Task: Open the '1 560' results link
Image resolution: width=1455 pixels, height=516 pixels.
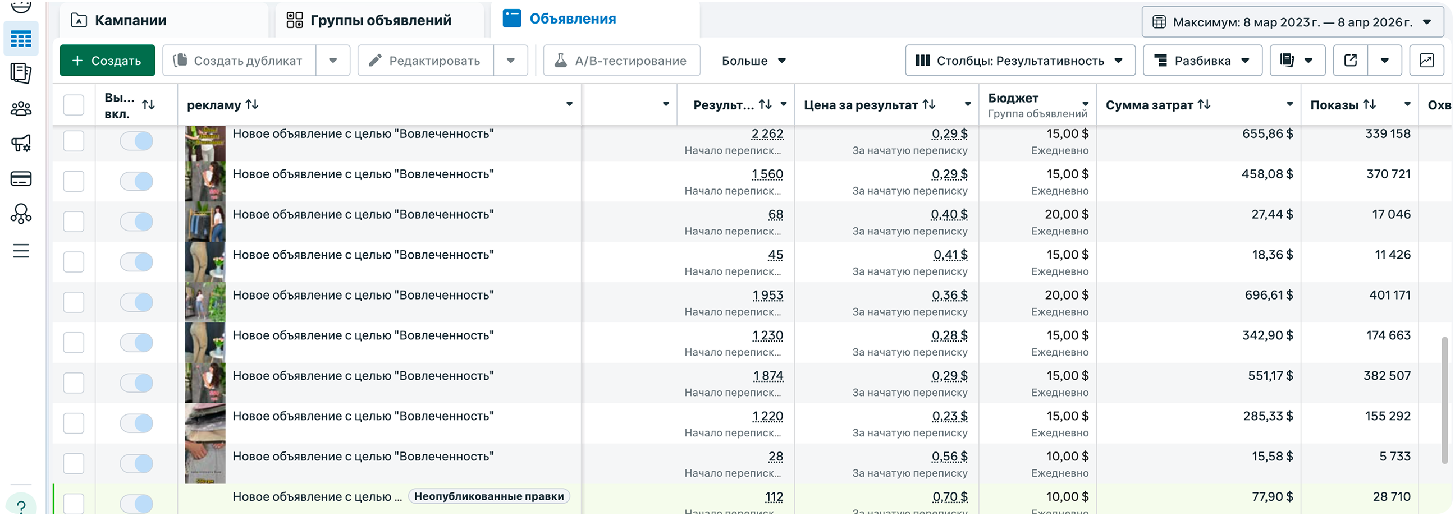Action: click(767, 174)
